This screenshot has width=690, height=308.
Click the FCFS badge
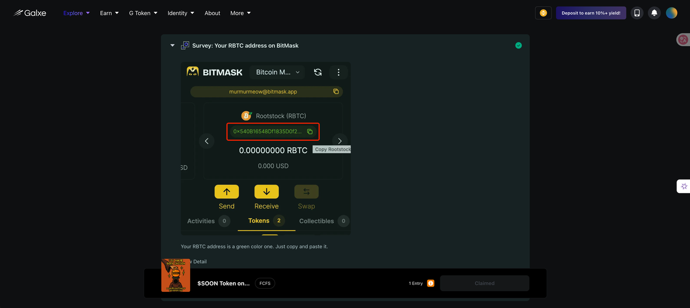click(x=265, y=283)
